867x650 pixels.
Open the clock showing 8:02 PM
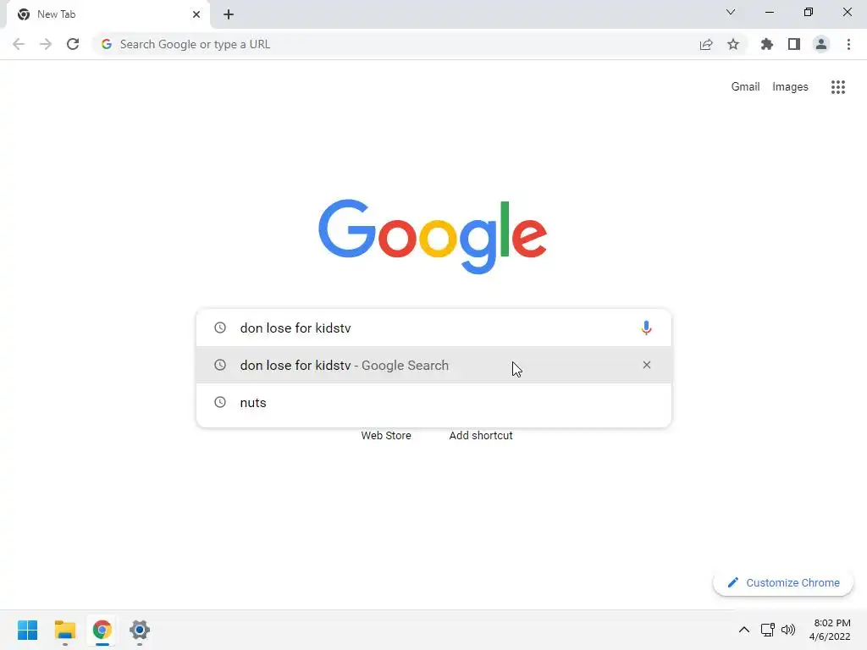pos(830,630)
